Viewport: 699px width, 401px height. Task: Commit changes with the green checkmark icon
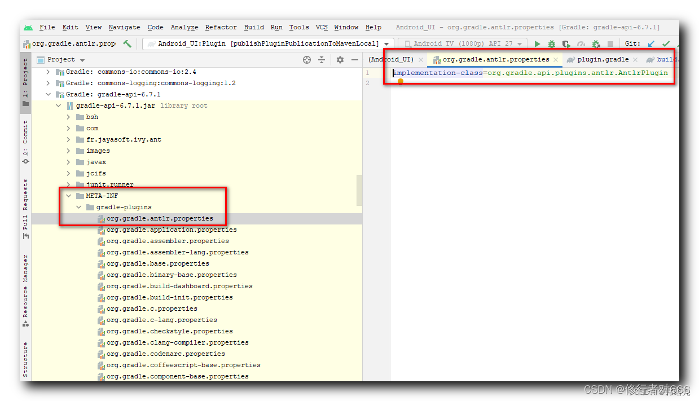(x=666, y=43)
